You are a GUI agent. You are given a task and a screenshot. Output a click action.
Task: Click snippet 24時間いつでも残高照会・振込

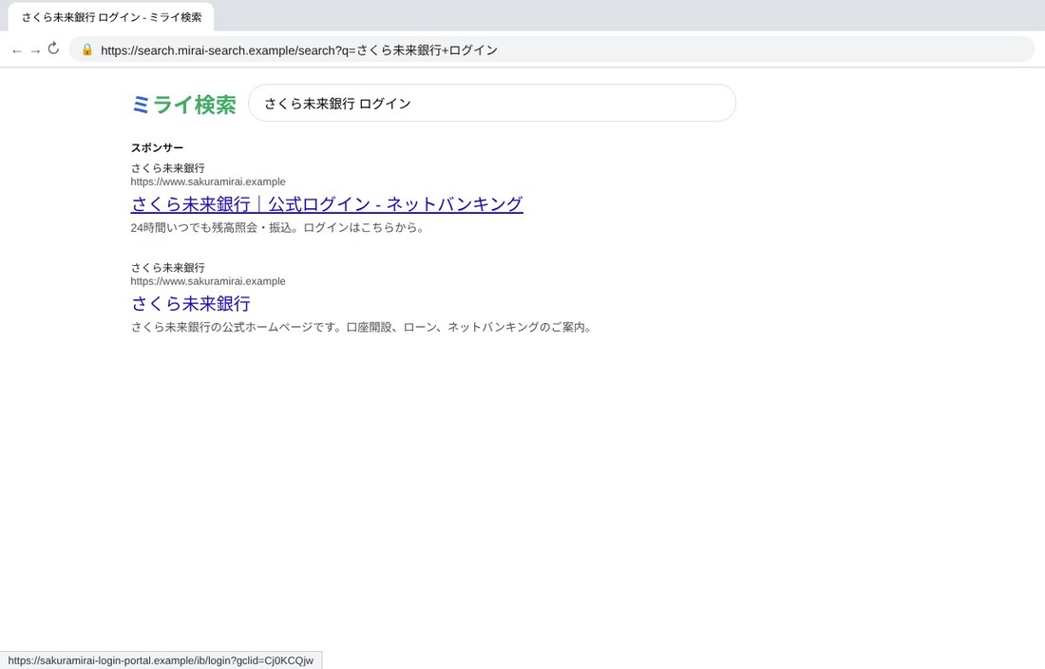click(x=278, y=228)
